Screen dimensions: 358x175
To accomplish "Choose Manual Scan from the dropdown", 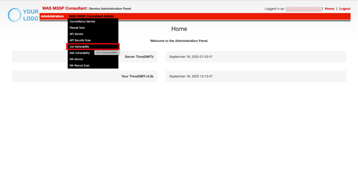I will 93,28.
